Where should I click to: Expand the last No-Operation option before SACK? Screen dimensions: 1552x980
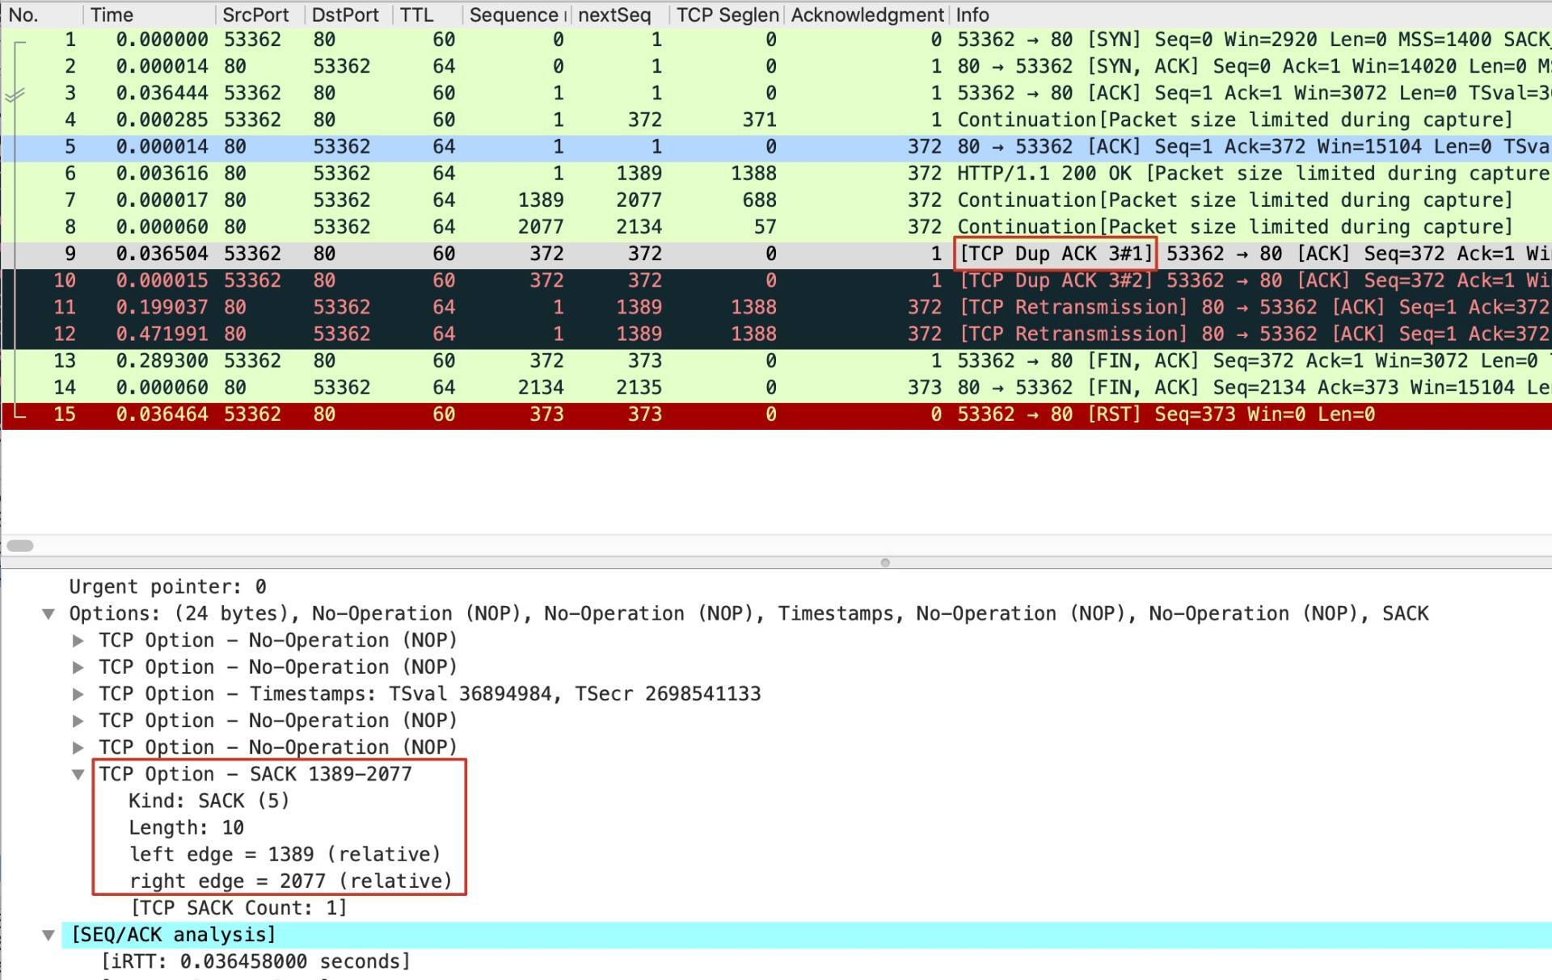click(78, 747)
